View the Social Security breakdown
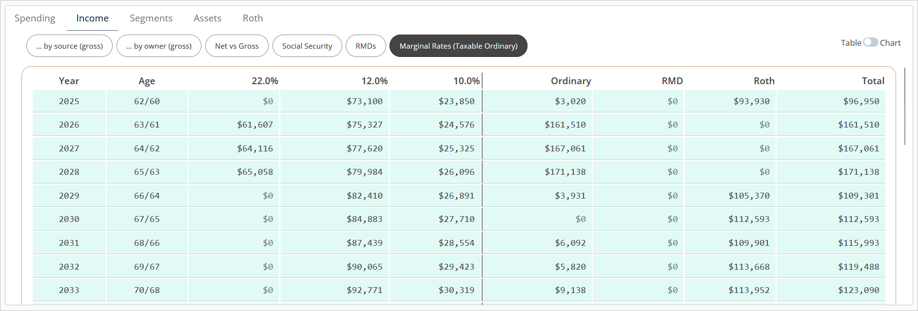This screenshot has height=311, width=918. tap(307, 46)
